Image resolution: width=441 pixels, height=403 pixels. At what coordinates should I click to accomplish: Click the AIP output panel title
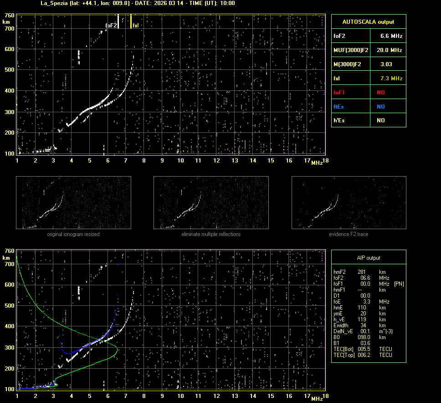(368, 258)
